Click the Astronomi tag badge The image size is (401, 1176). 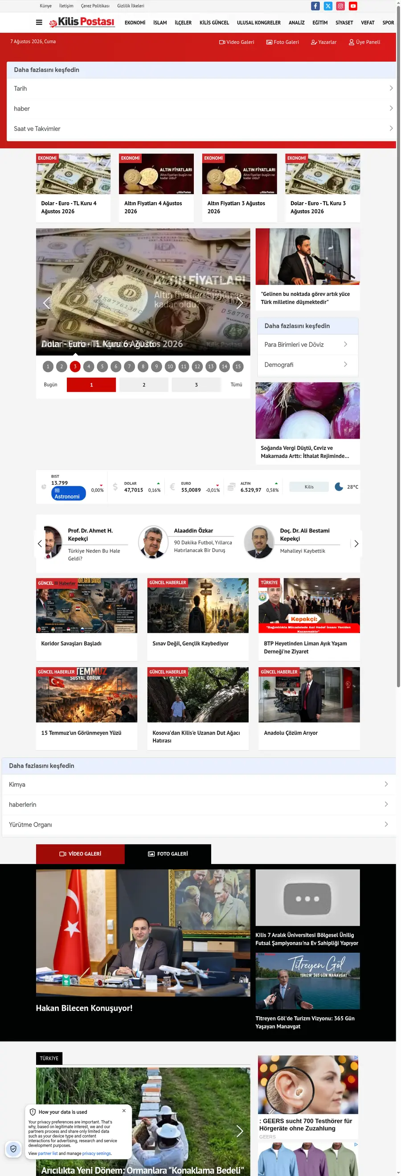click(x=68, y=493)
